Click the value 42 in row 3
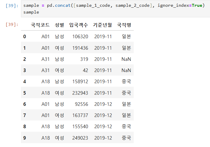 (85, 70)
